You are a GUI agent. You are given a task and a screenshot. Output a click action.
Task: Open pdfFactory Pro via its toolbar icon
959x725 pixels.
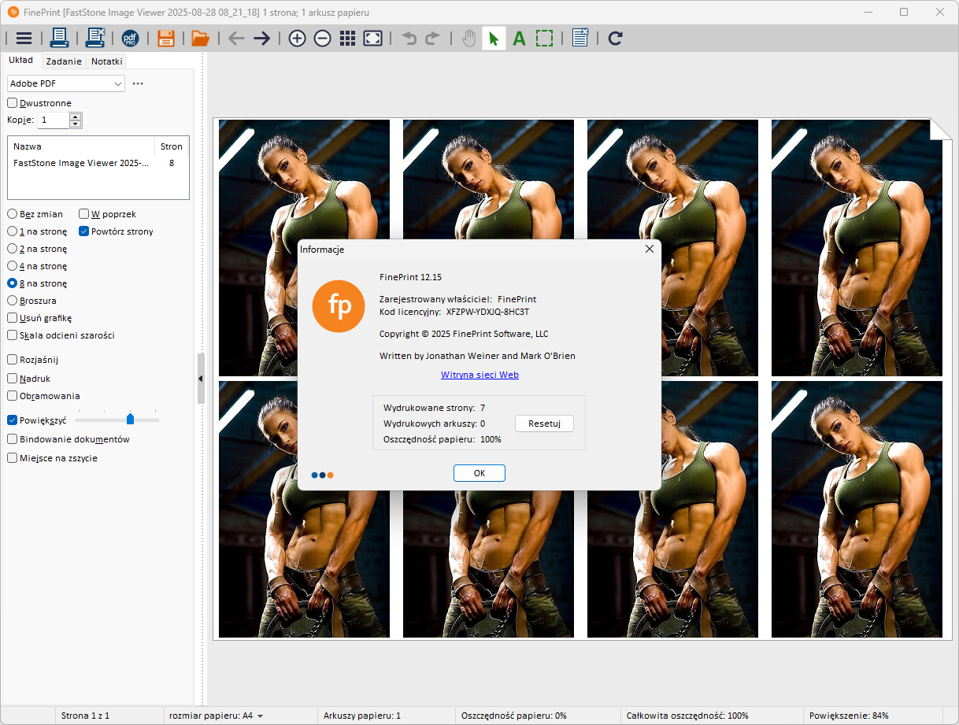(130, 38)
